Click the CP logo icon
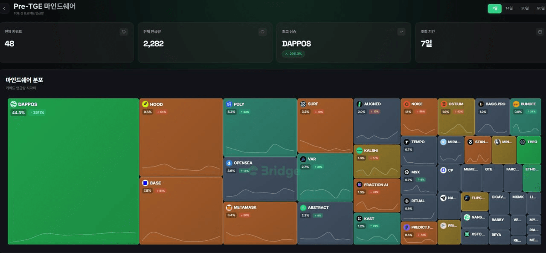The image size is (546, 253). pyautogui.click(x=444, y=170)
